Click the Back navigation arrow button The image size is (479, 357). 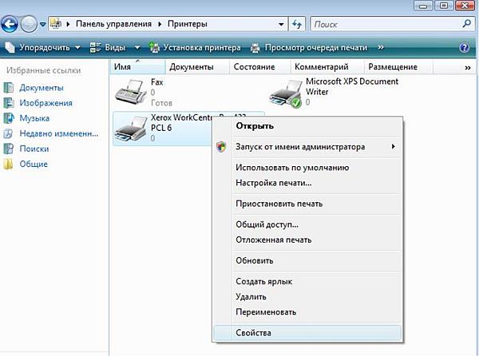pyautogui.click(x=12, y=25)
